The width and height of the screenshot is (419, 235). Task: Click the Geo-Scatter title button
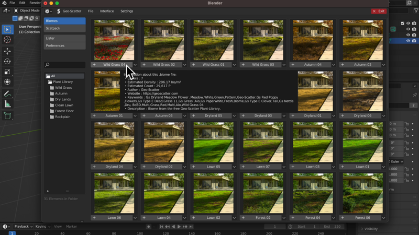tap(69, 11)
